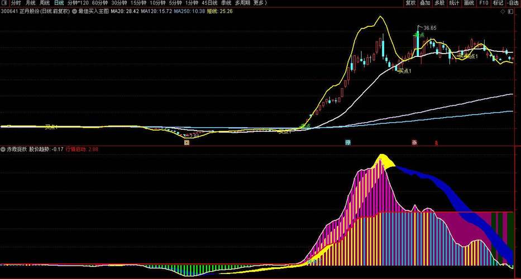Click the red 殊 marker on the time axis

pos(414,142)
